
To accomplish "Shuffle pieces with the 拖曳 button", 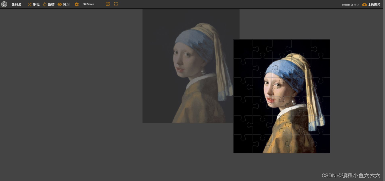I will 34,4.
